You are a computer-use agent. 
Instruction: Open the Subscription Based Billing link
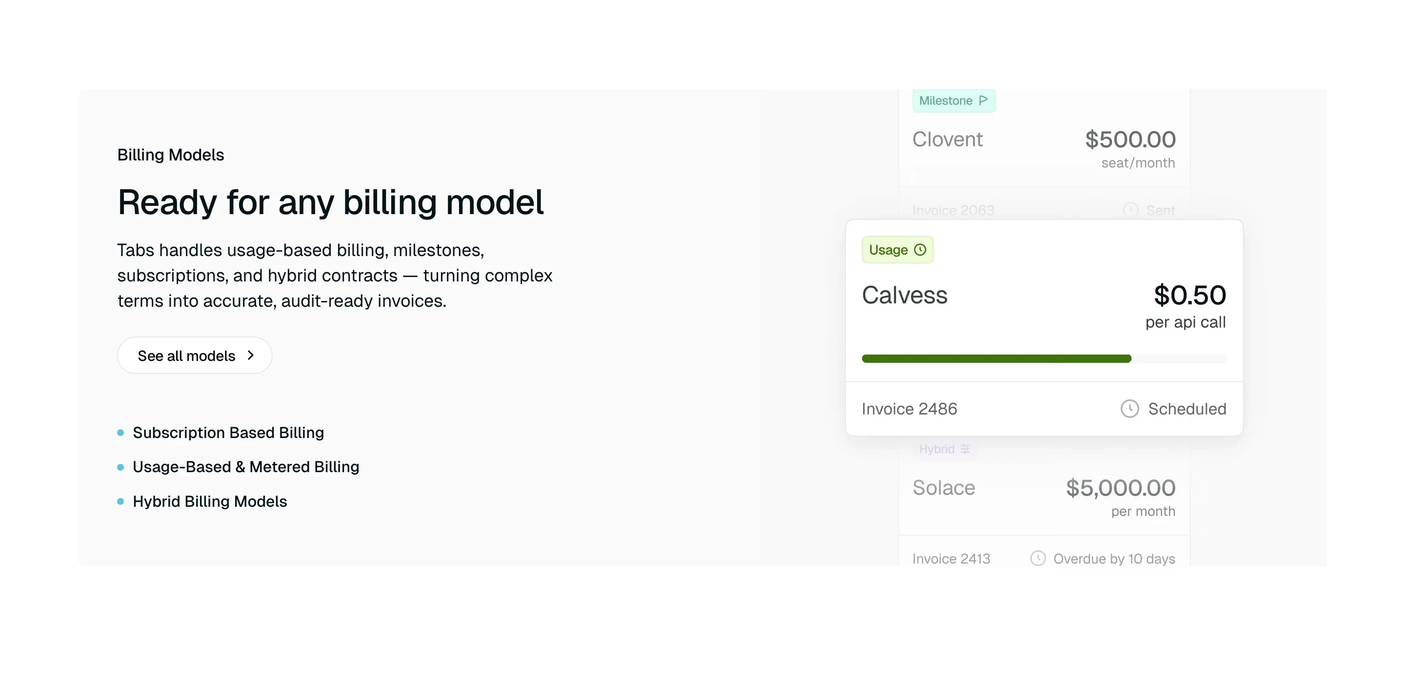[x=228, y=432]
